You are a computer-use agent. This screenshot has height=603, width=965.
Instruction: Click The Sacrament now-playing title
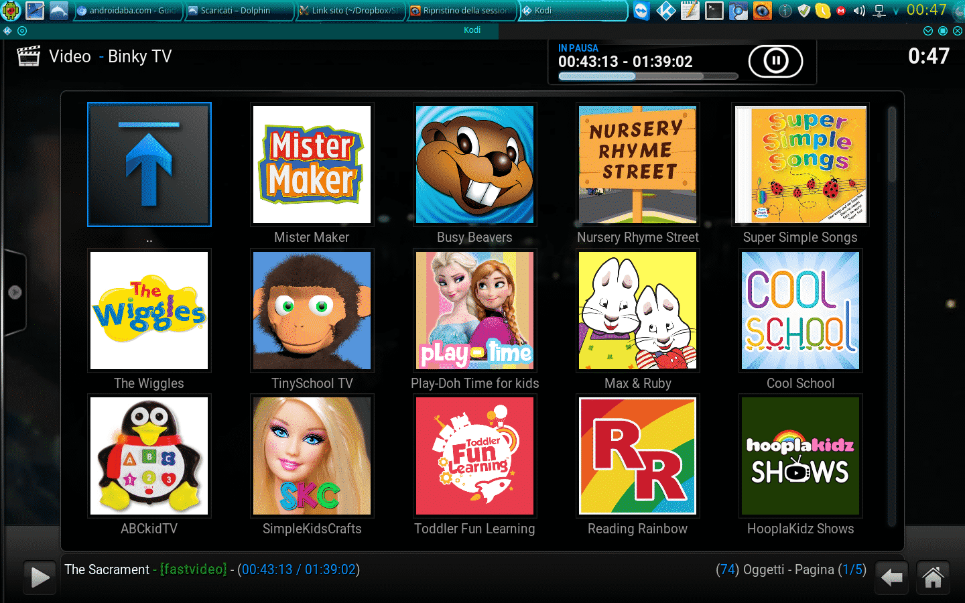[x=107, y=569]
